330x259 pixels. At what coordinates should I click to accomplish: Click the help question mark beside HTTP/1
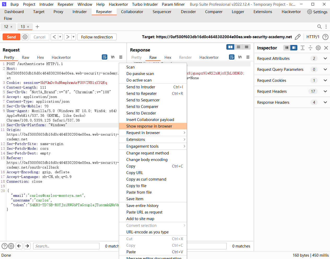pyautogui.click(x=325, y=37)
